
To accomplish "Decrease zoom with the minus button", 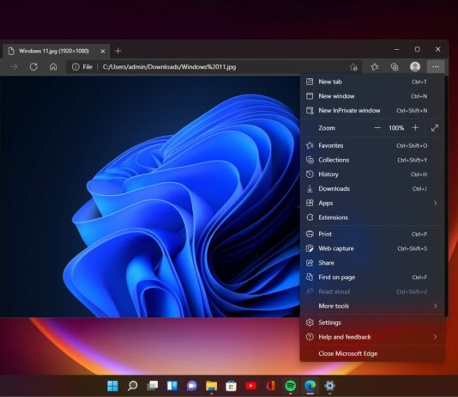I will tap(377, 128).
